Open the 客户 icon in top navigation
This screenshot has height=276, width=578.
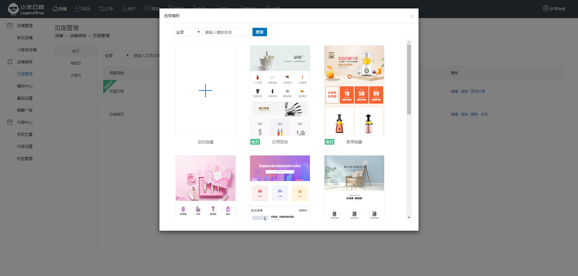pyautogui.click(x=124, y=9)
